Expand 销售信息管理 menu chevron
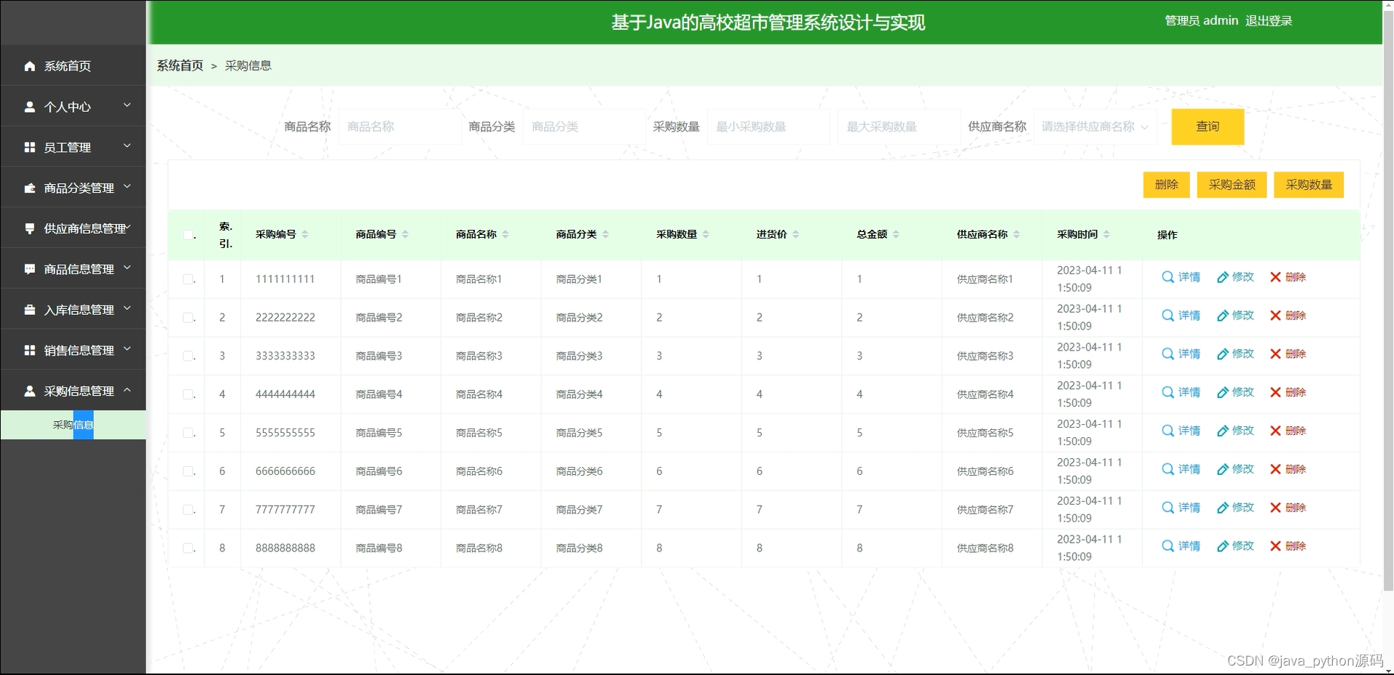This screenshot has height=675, width=1394. coord(127,349)
